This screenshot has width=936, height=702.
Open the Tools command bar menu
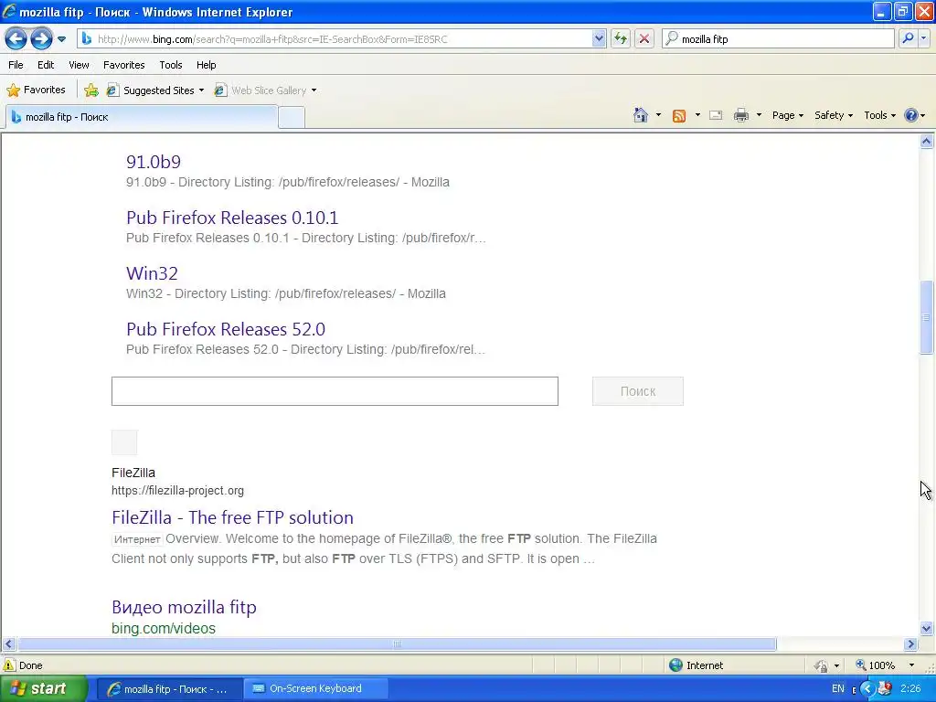coord(880,115)
